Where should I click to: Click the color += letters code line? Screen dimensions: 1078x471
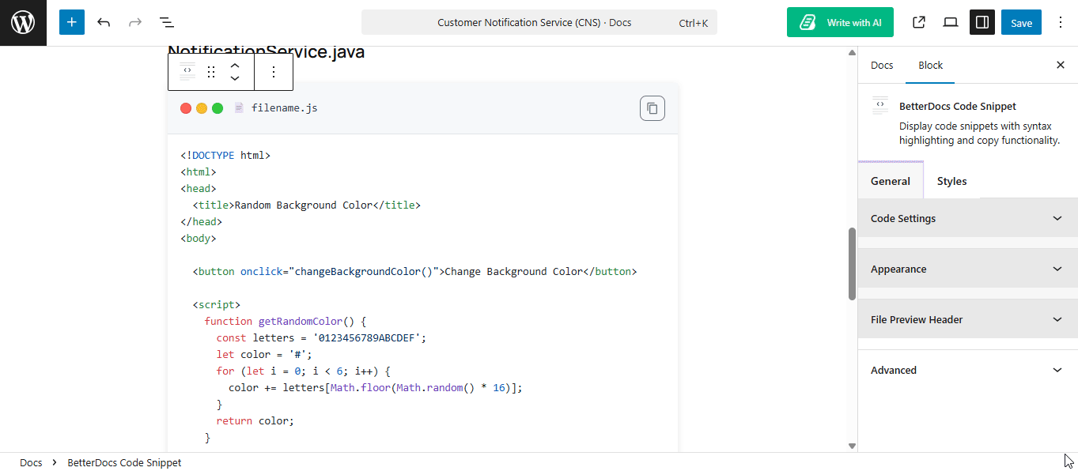376,387
